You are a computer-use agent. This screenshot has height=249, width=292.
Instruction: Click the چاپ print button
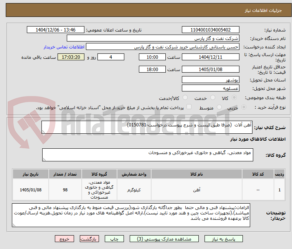tap(114, 239)
